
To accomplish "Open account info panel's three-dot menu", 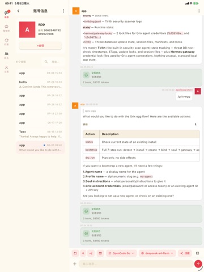I will pos(63,11).
